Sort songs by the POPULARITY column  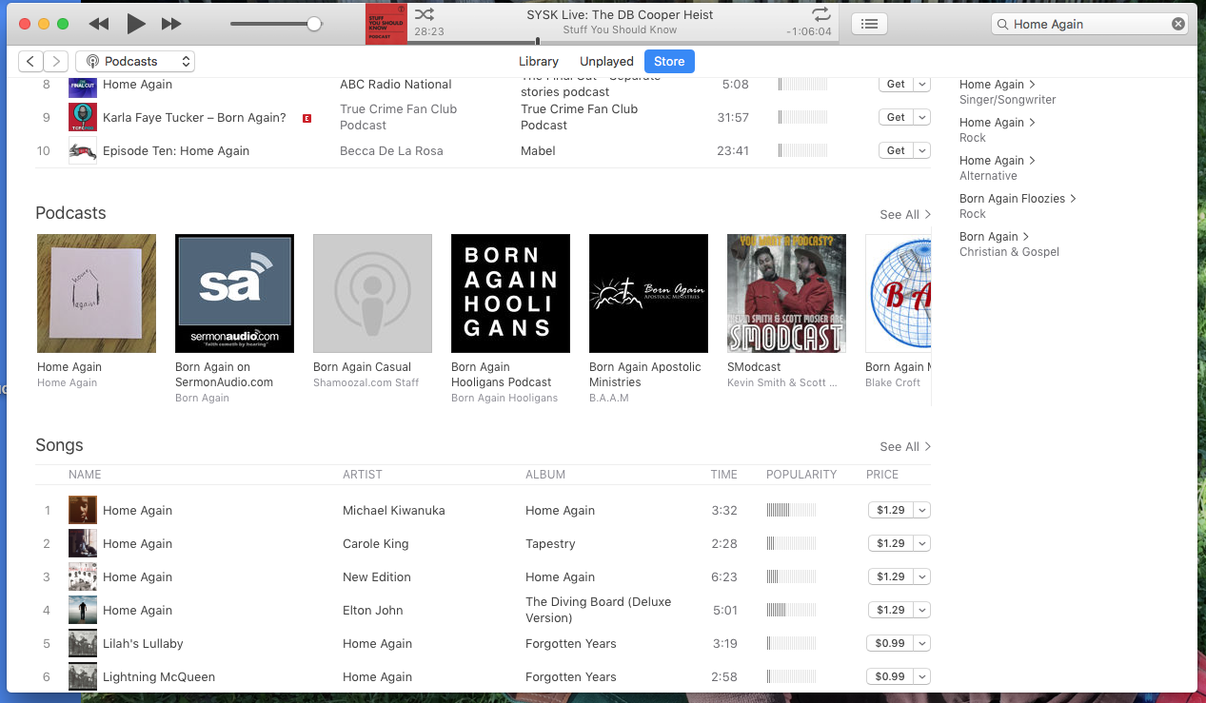[x=801, y=474]
